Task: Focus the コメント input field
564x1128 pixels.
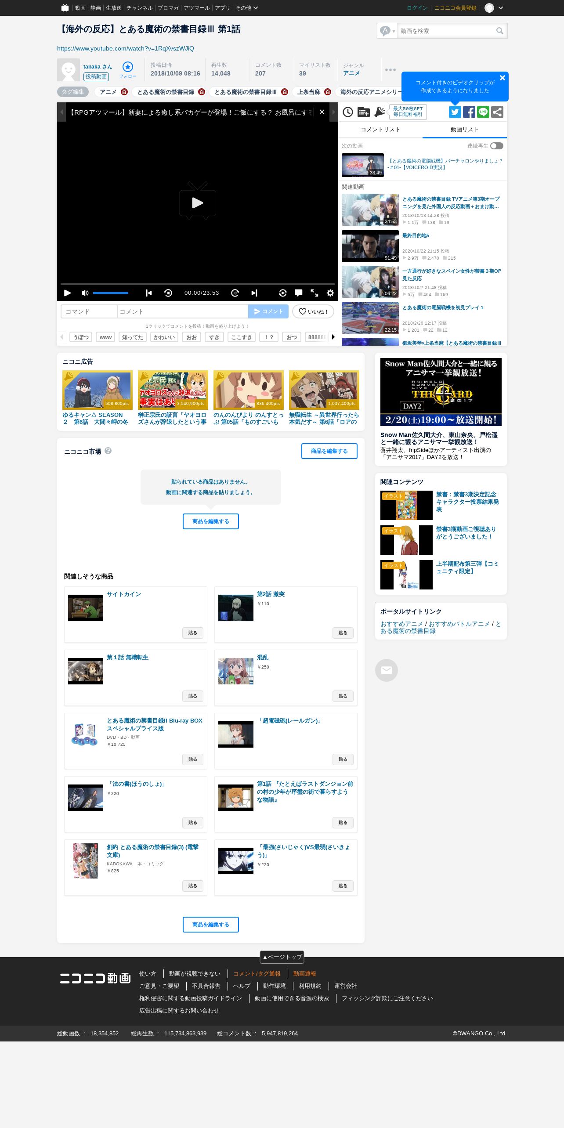Action: pos(183,311)
